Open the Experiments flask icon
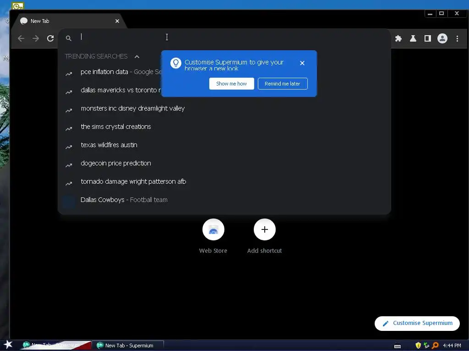The width and height of the screenshot is (469, 351). point(413,38)
